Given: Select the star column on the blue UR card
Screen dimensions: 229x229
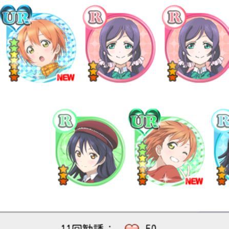Looking at the screenshot, I should (14, 60).
